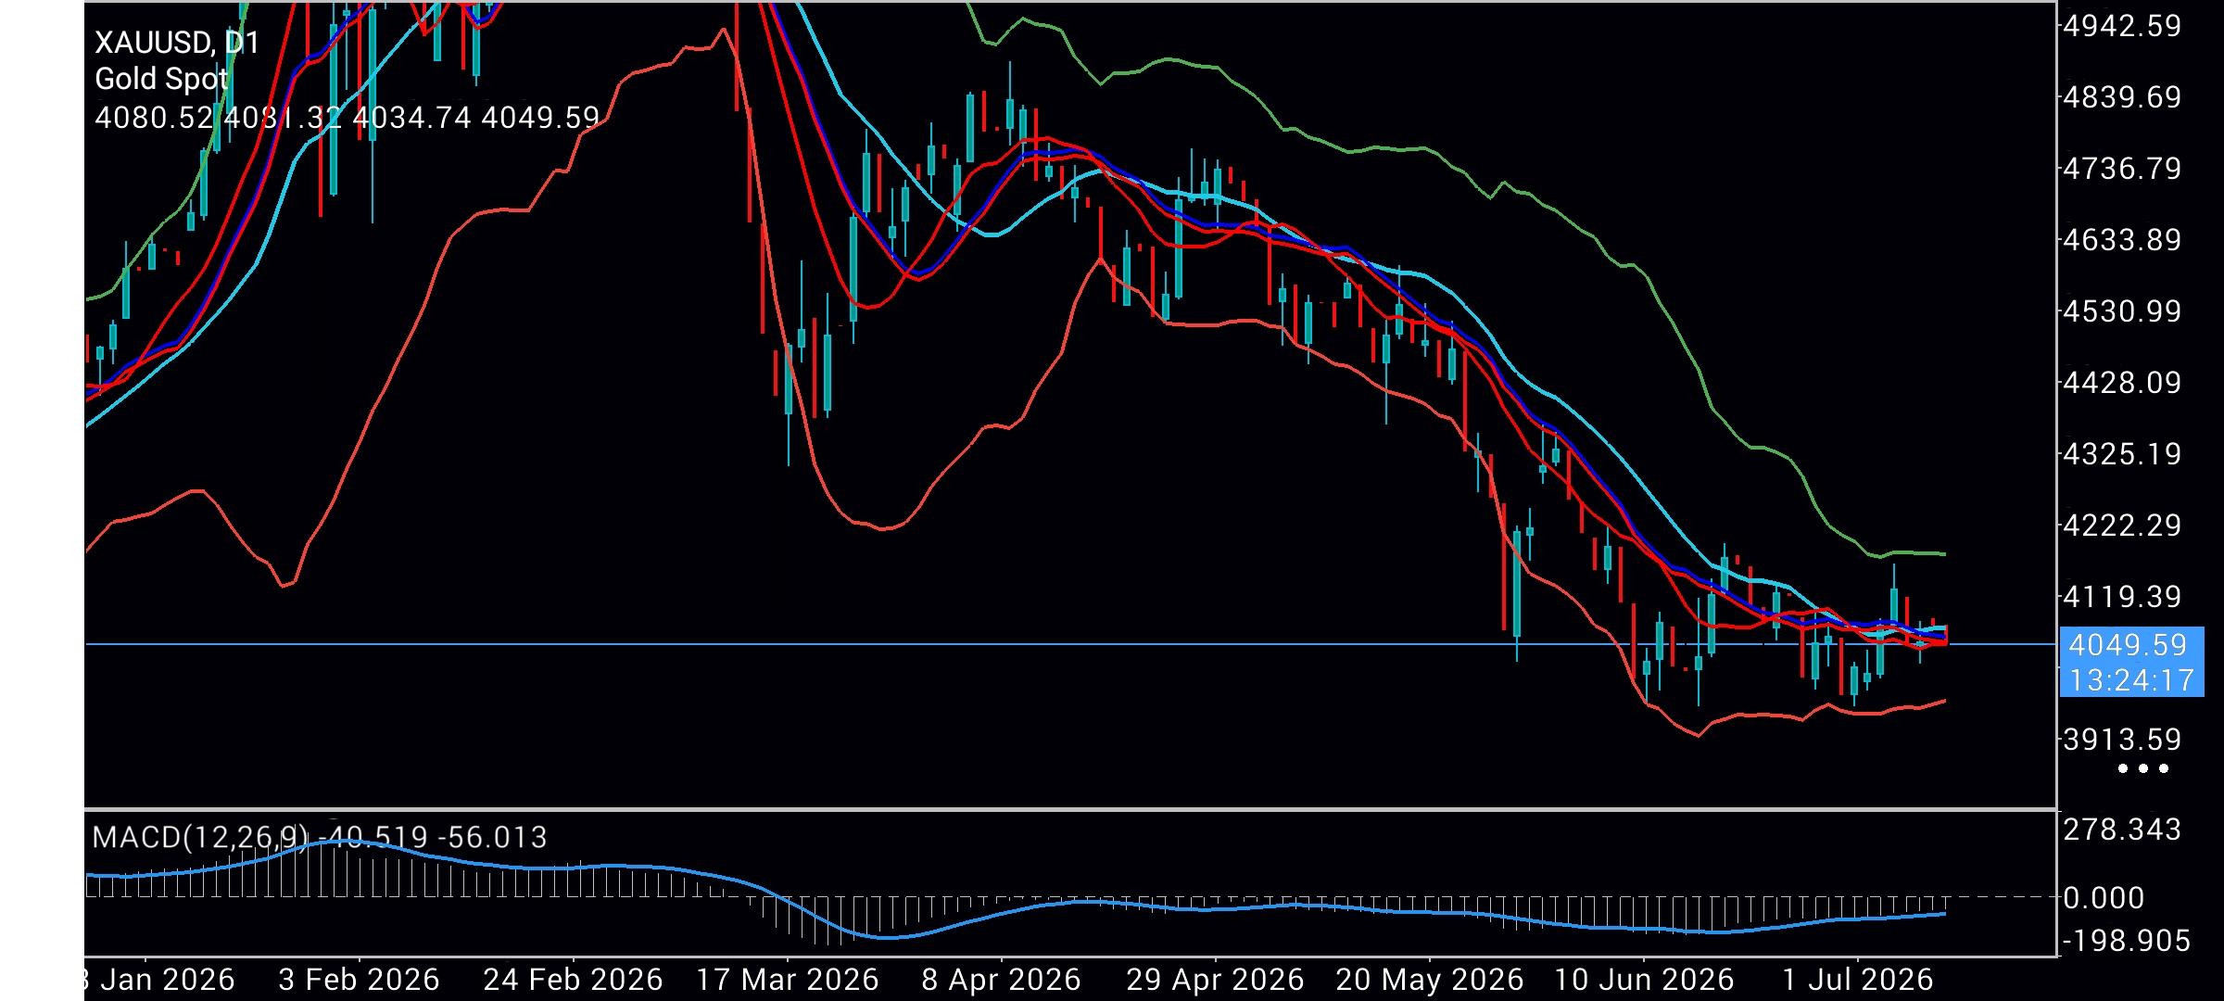Click MACD zero level 0.000

(x=2104, y=898)
